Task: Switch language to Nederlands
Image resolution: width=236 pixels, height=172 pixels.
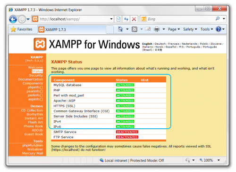Action: pyautogui.click(x=190, y=44)
